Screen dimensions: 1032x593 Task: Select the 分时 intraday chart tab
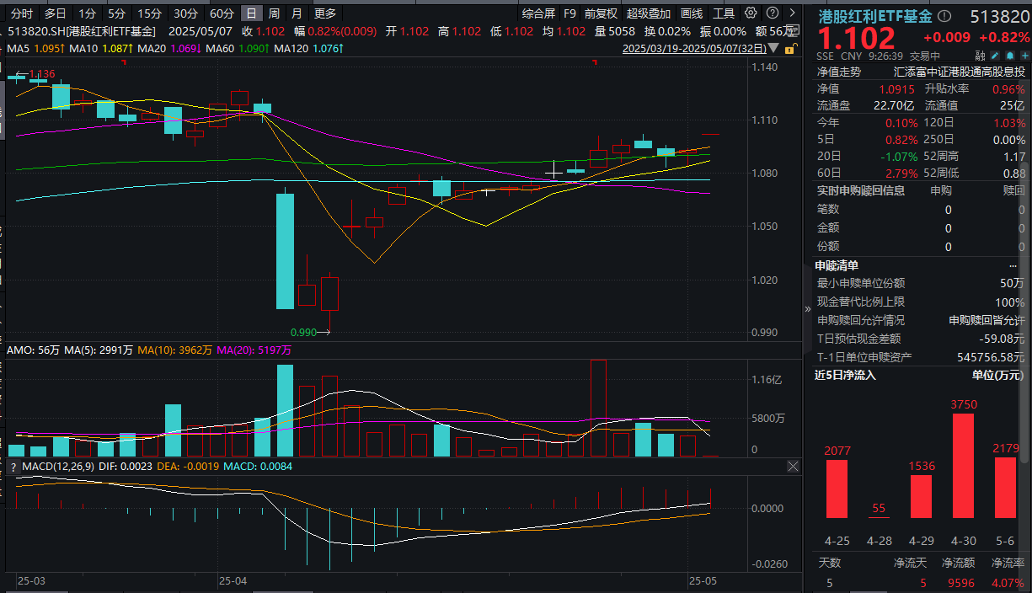(22, 13)
